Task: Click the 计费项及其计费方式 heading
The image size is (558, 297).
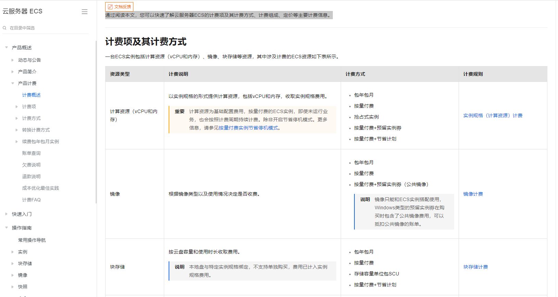Action: (x=146, y=42)
